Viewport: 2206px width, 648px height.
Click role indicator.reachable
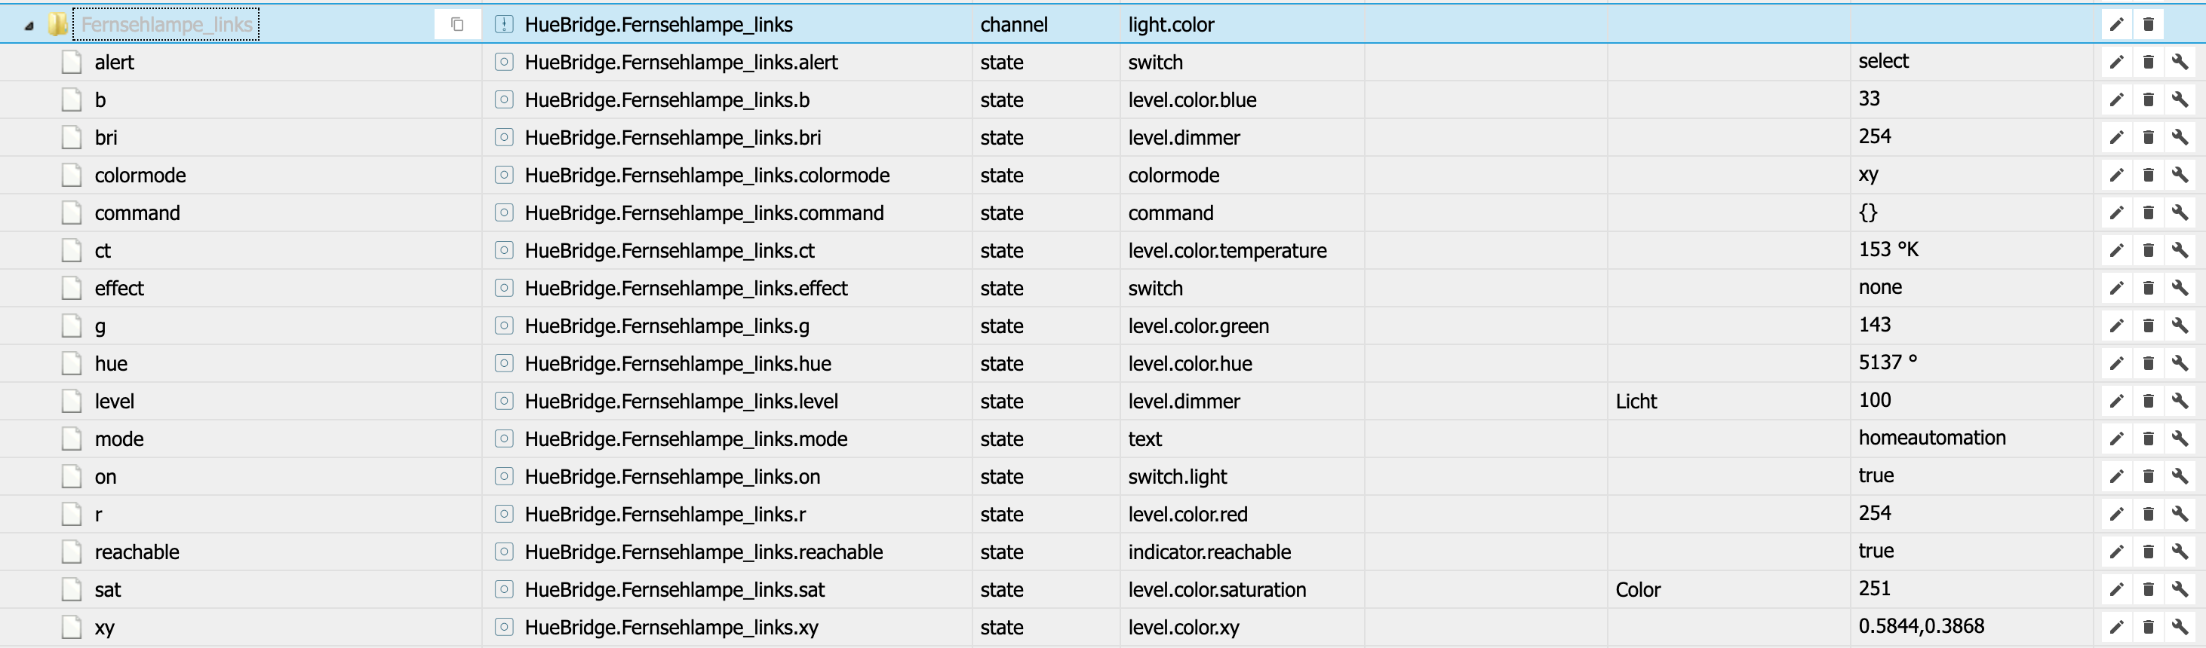click(x=1209, y=552)
